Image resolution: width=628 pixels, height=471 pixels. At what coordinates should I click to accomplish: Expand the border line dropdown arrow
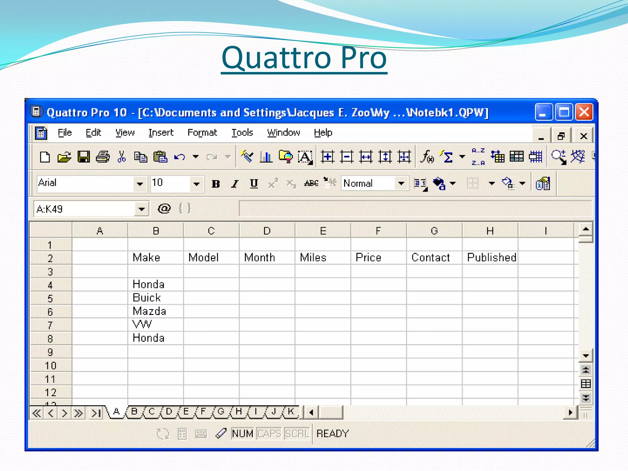coord(492,183)
